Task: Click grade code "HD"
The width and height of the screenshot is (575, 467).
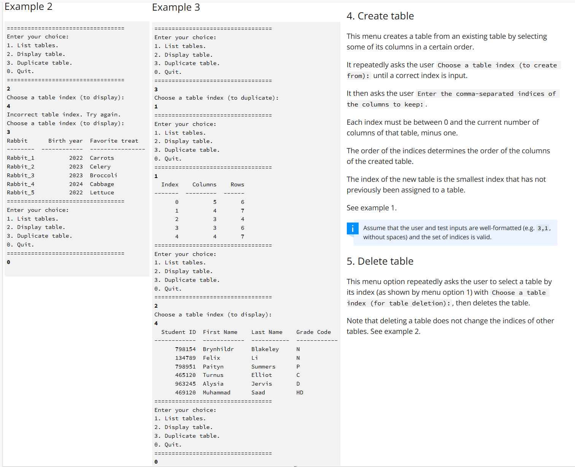Action: click(x=300, y=392)
